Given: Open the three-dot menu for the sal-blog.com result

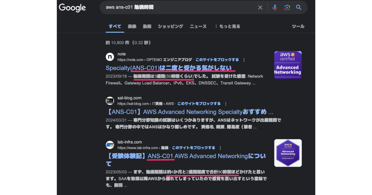Looking at the screenshot, I should (226, 104).
